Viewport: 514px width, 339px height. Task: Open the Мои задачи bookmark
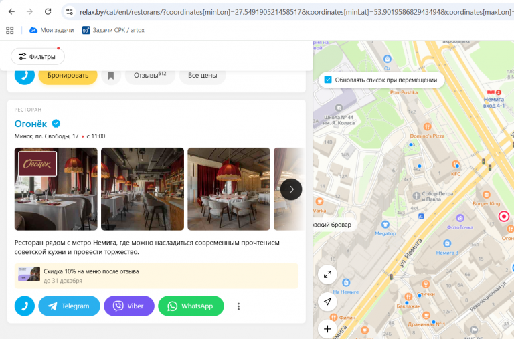[52, 31]
